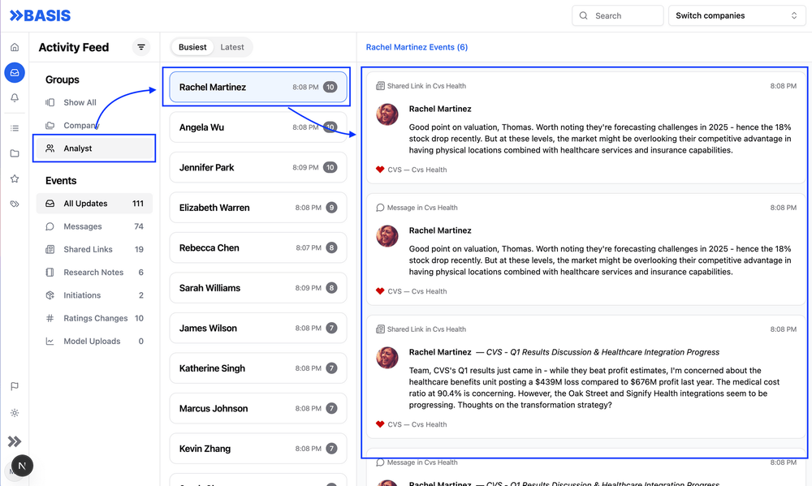Click the BASIS logo
The height and width of the screenshot is (486, 812).
[40, 15]
